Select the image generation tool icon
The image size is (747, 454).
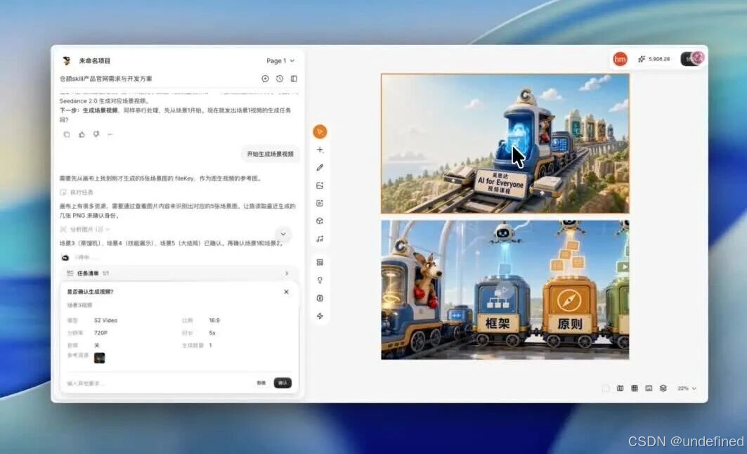tap(320, 186)
